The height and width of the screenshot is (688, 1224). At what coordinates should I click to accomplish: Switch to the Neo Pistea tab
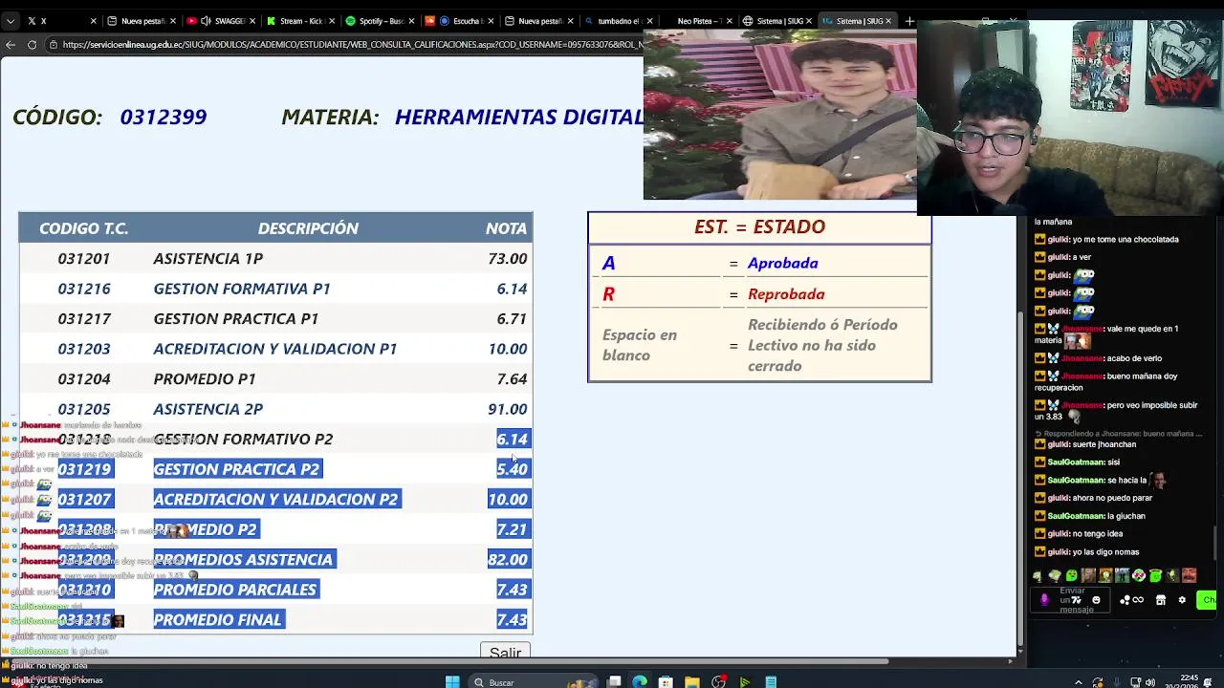coord(698,20)
